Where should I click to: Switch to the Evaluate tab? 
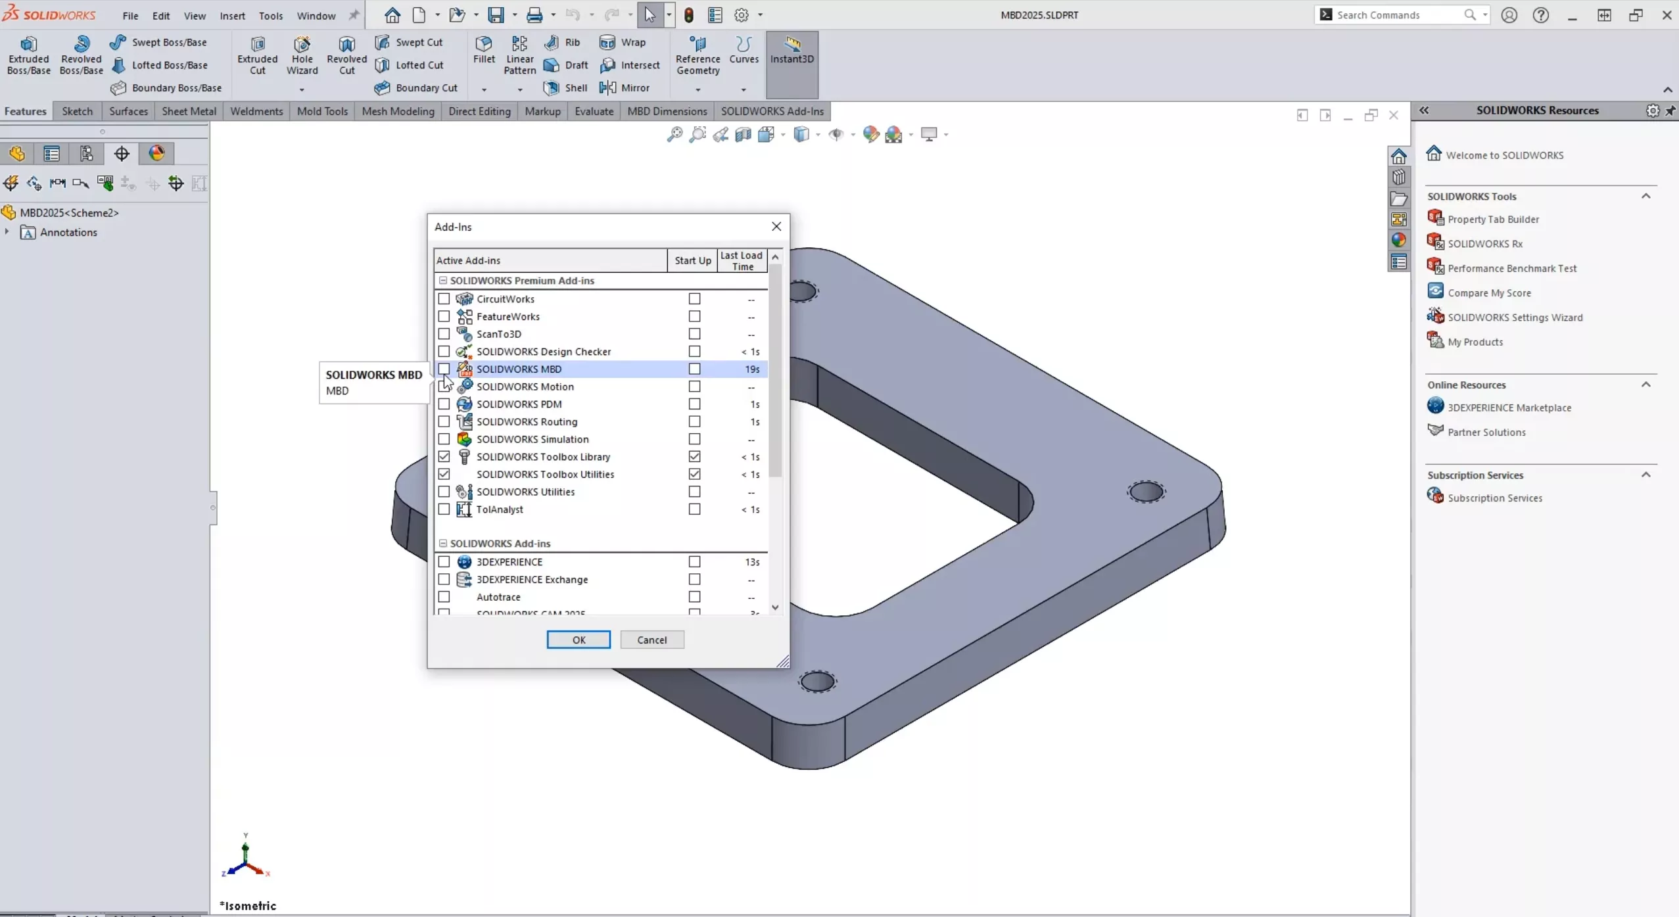594,111
